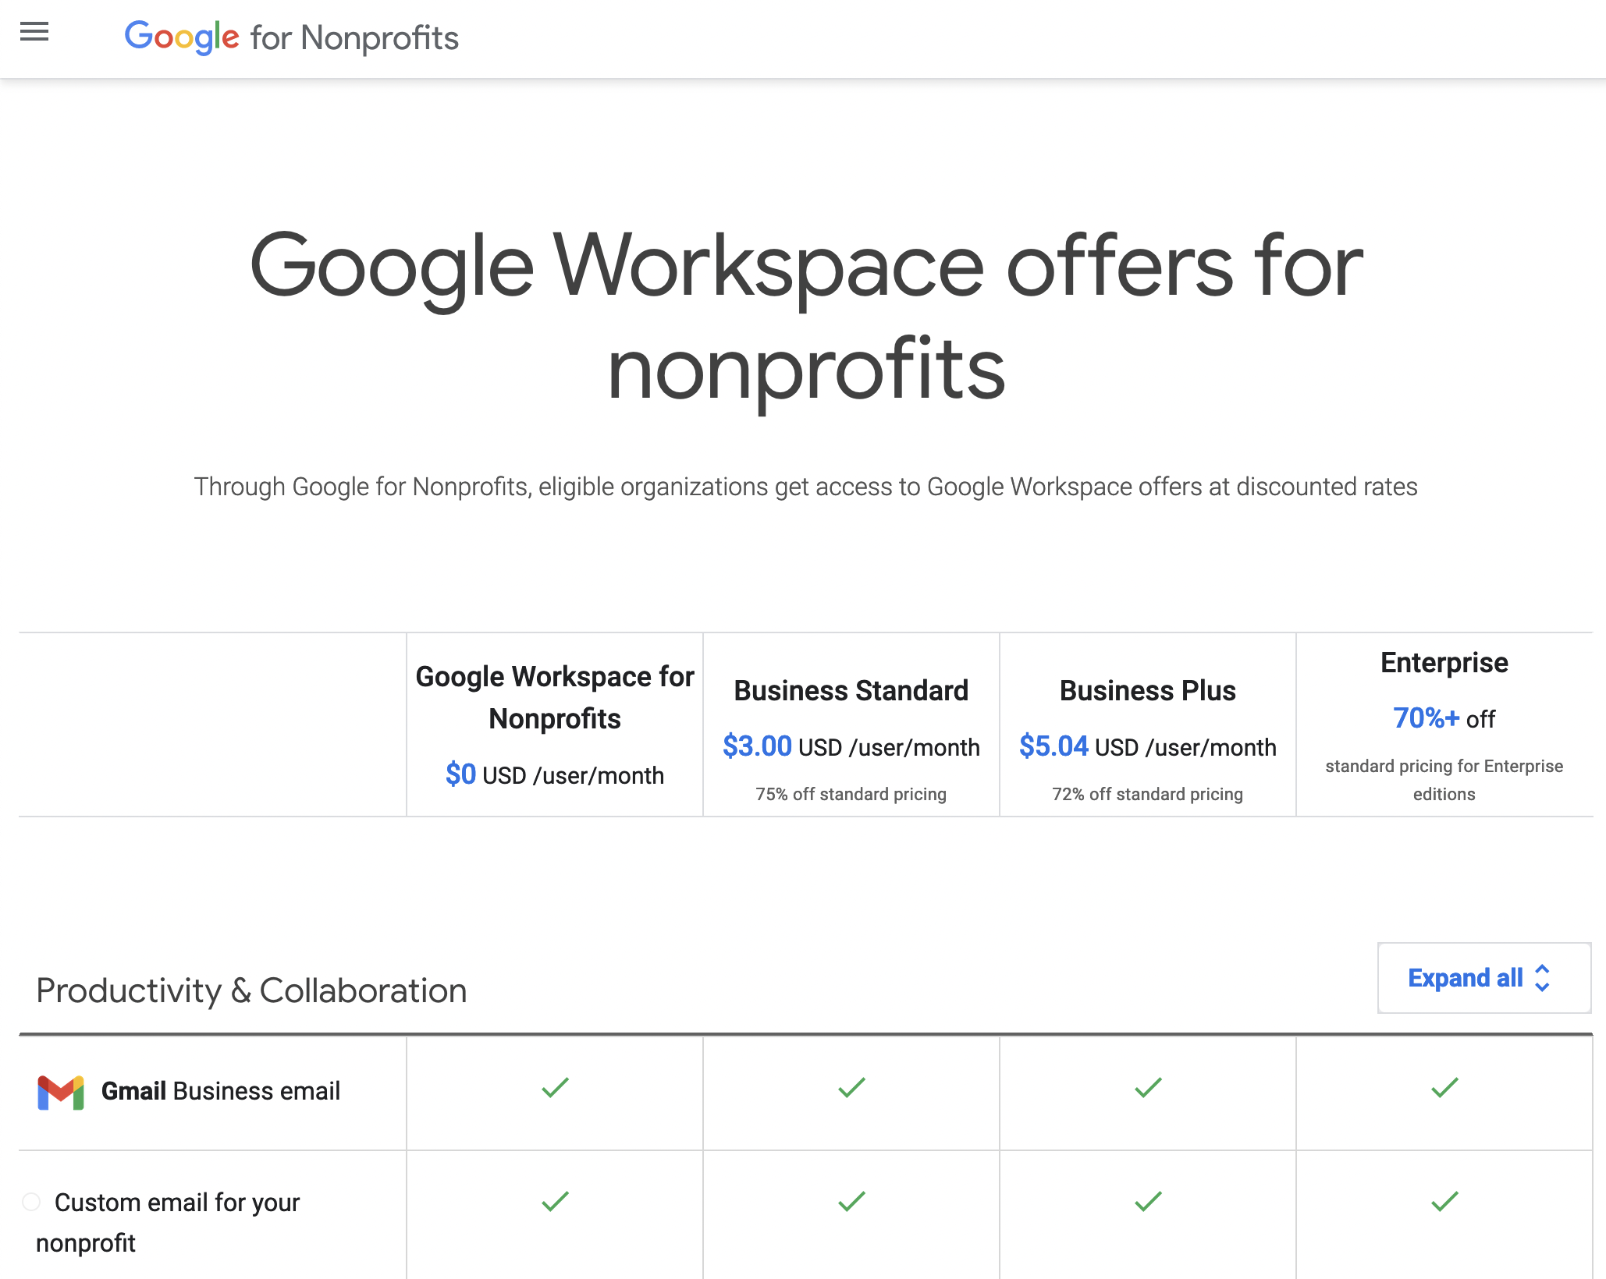This screenshot has height=1279, width=1606.
Task: Select the Business Standard plan header
Action: (x=851, y=691)
